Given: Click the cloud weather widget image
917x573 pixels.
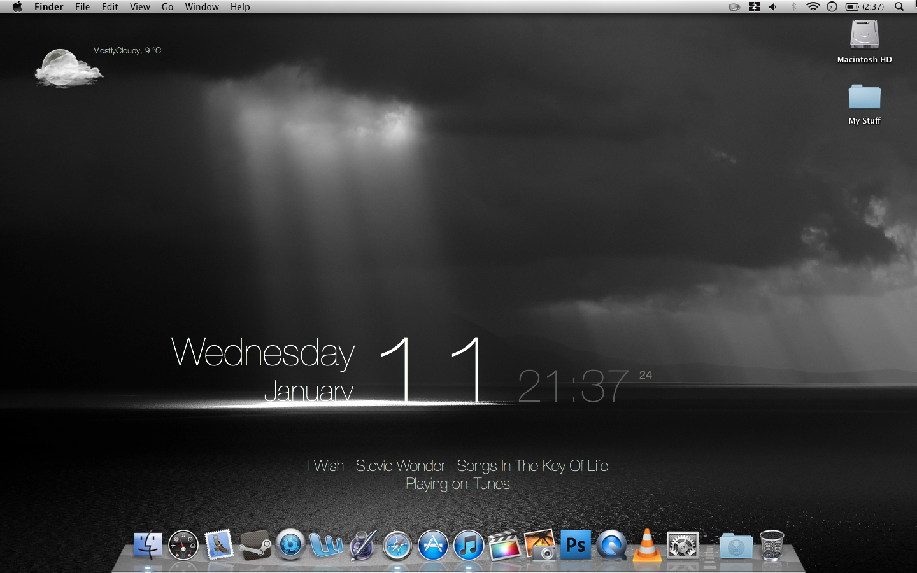Looking at the screenshot, I should point(68,68).
